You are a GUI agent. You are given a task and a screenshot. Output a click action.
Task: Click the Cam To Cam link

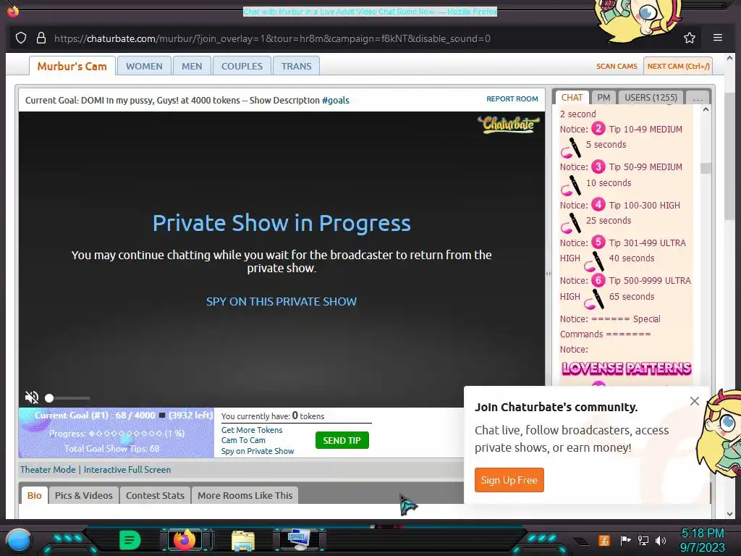[x=243, y=440]
